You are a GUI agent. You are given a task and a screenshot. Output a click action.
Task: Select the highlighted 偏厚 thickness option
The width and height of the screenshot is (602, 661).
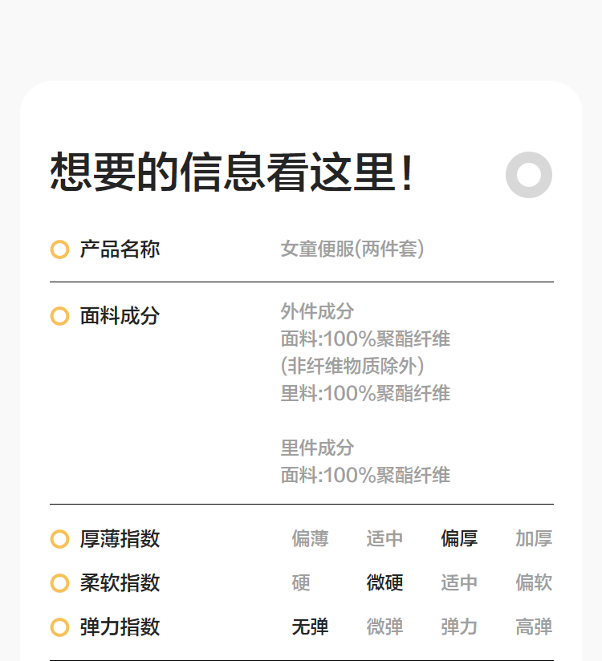pos(459,539)
